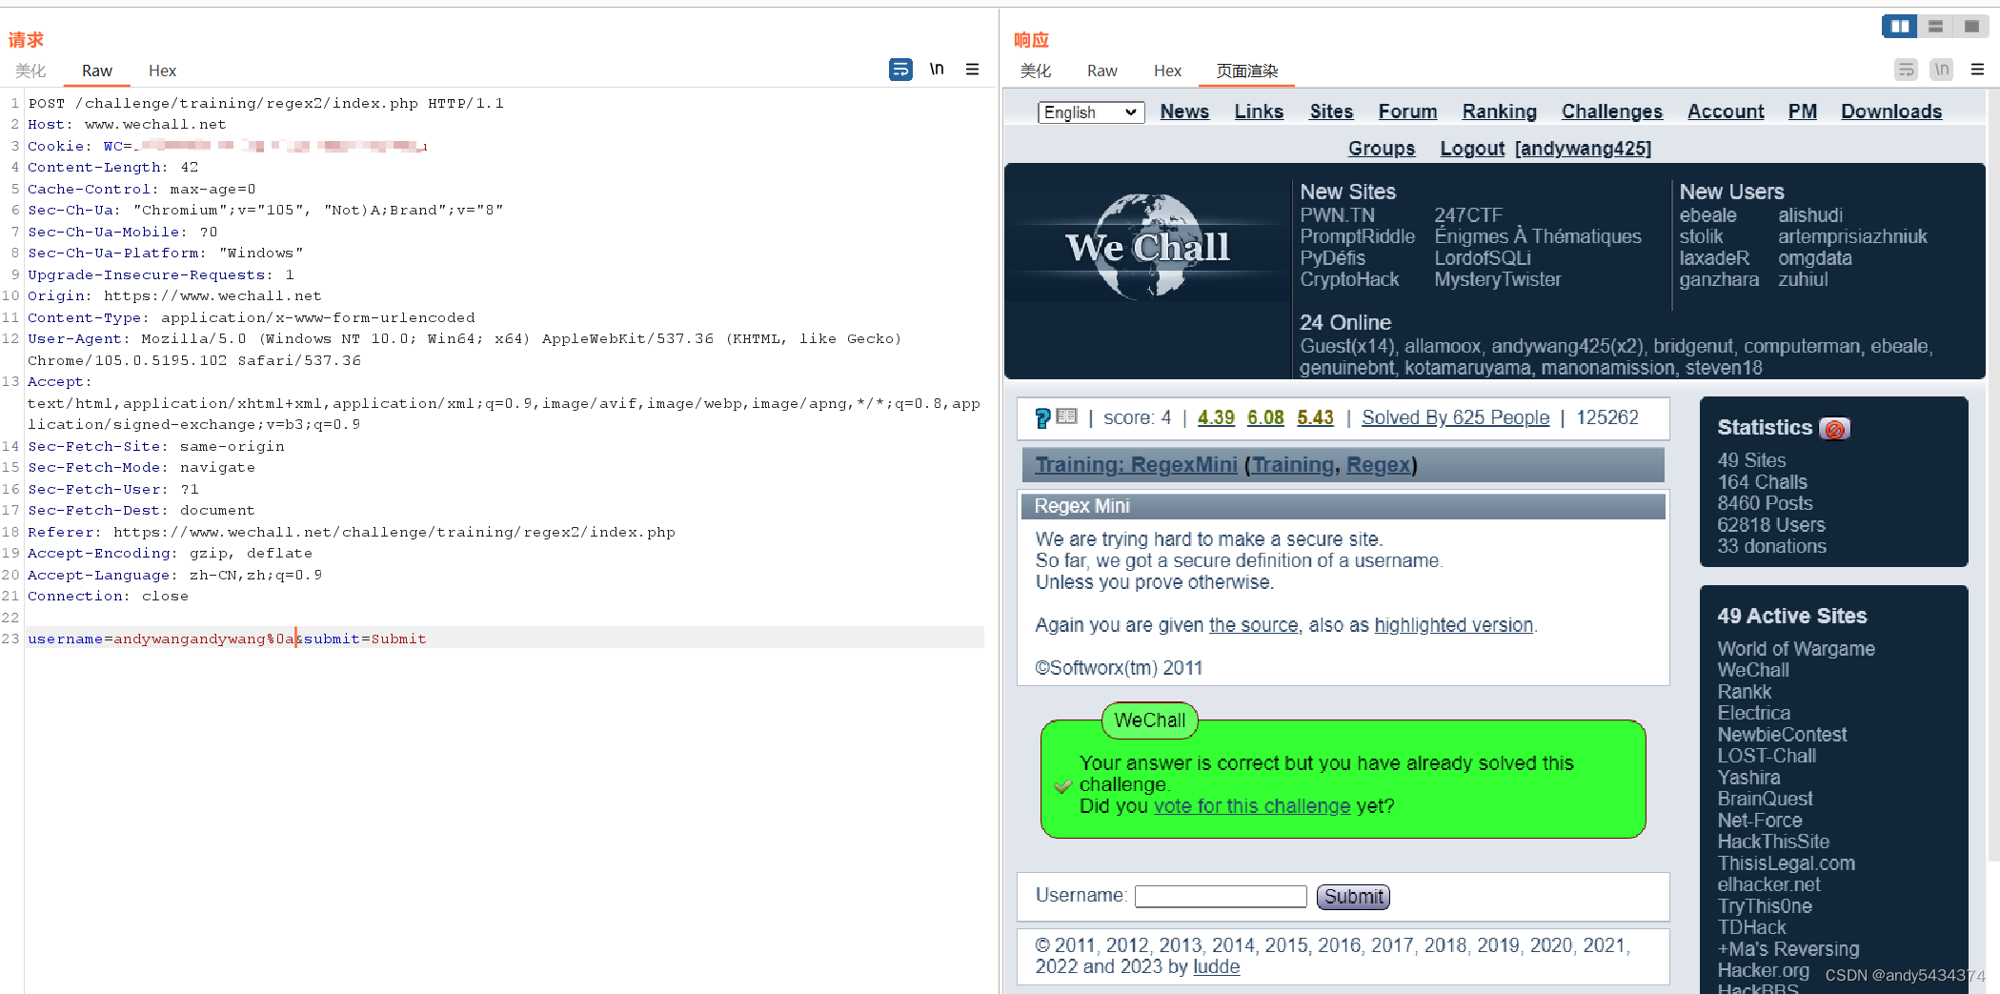Click CryptoHack in New Sites

pyautogui.click(x=1349, y=279)
